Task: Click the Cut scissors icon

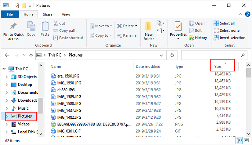Action: point(55,23)
